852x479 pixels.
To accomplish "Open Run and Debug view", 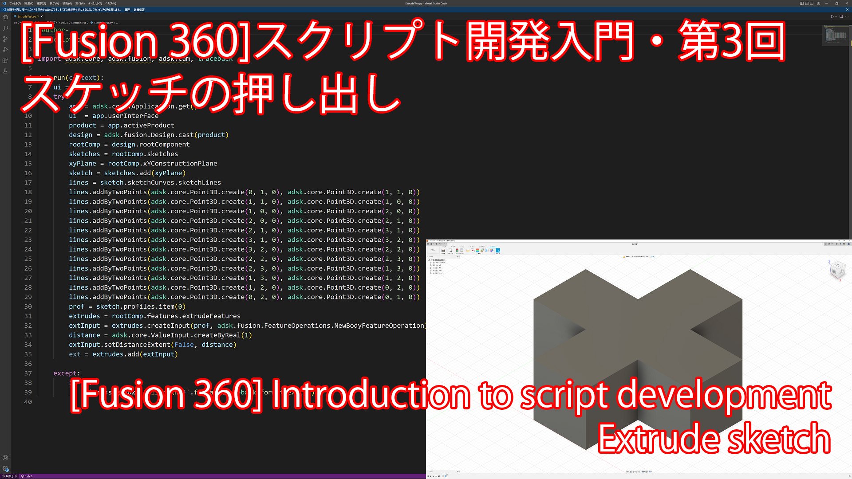I will coord(5,50).
